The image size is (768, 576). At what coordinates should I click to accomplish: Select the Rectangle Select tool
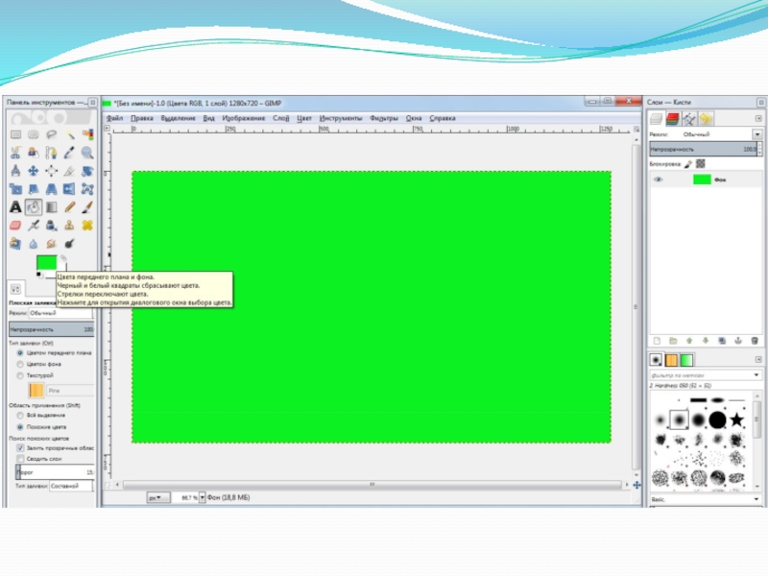click(15, 135)
